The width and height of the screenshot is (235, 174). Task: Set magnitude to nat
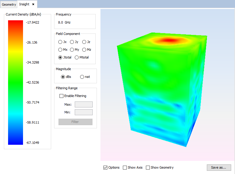point(82,77)
